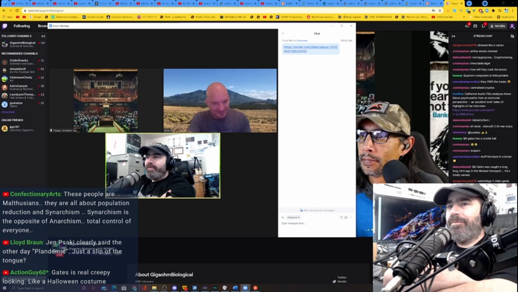Open the Pfizer Twitter link in Zoom chat
This screenshot has height=292, width=518.
click(310, 49)
